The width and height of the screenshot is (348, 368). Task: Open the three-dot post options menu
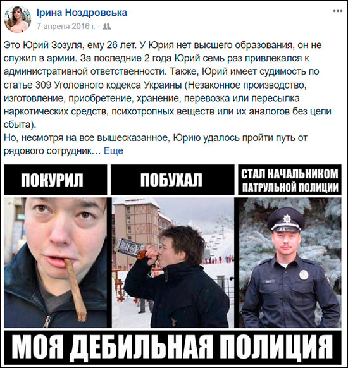(x=338, y=11)
